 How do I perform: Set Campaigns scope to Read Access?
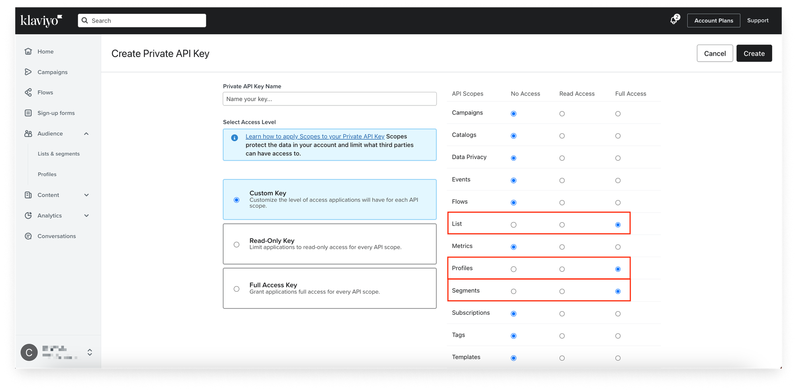pos(562,114)
